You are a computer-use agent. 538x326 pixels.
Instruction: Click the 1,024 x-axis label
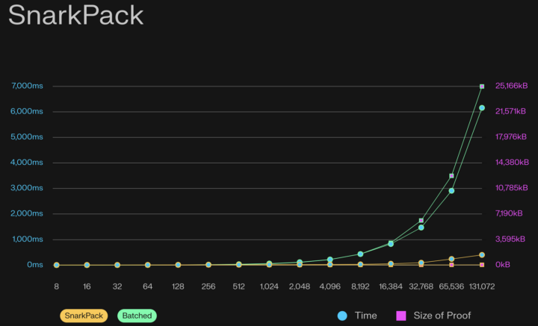point(269,286)
